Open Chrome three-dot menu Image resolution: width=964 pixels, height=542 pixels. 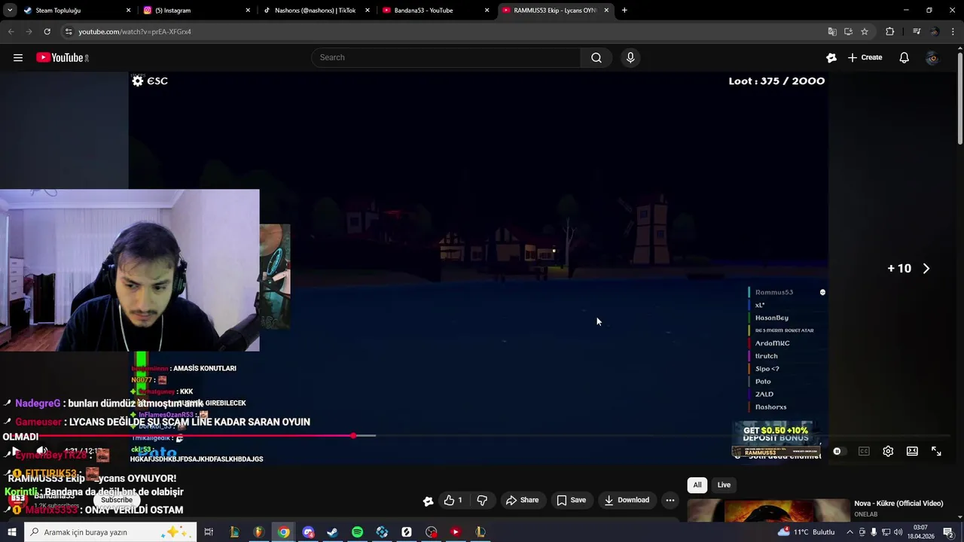953,32
